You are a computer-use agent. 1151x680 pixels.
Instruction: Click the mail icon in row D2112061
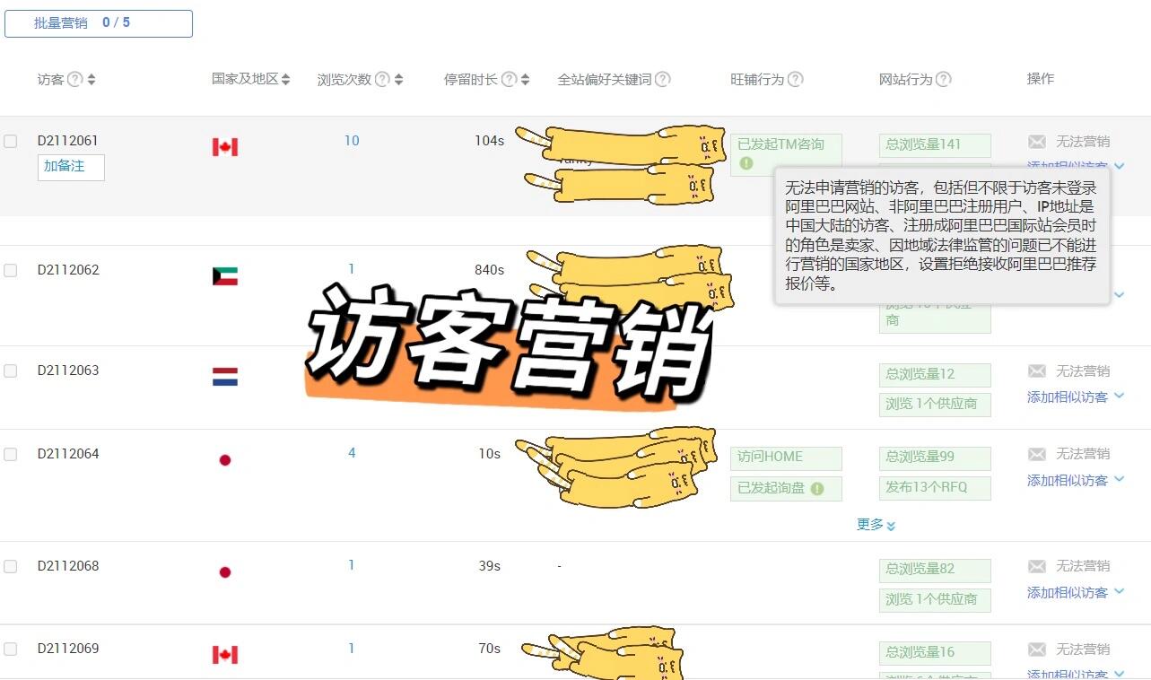[1037, 142]
